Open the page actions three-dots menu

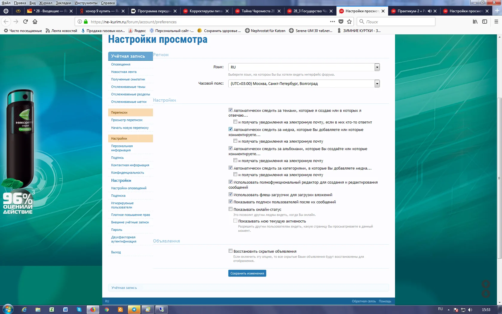(x=332, y=22)
